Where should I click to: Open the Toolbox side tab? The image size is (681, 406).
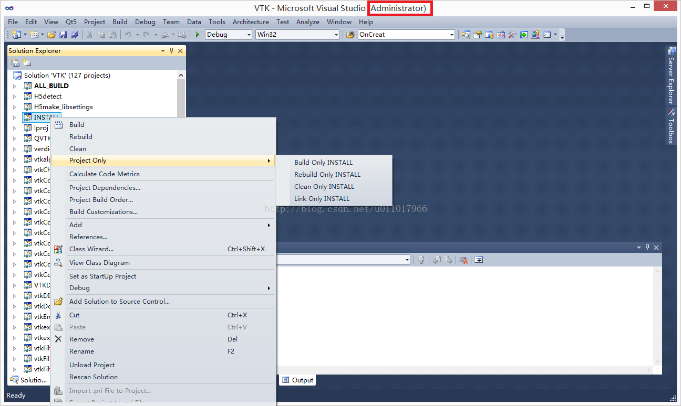671,126
